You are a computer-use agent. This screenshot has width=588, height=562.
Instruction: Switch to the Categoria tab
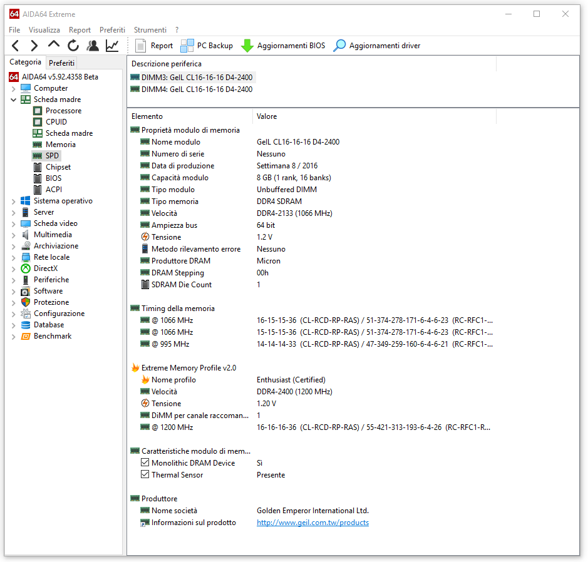[x=25, y=62]
